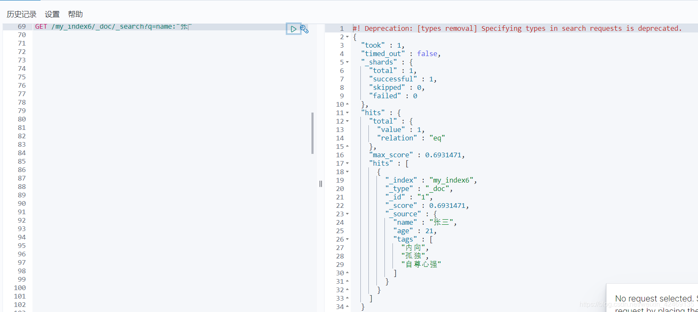Toggle fold marker at line 32
This screenshot has width=698, height=312.
point(347,290)
